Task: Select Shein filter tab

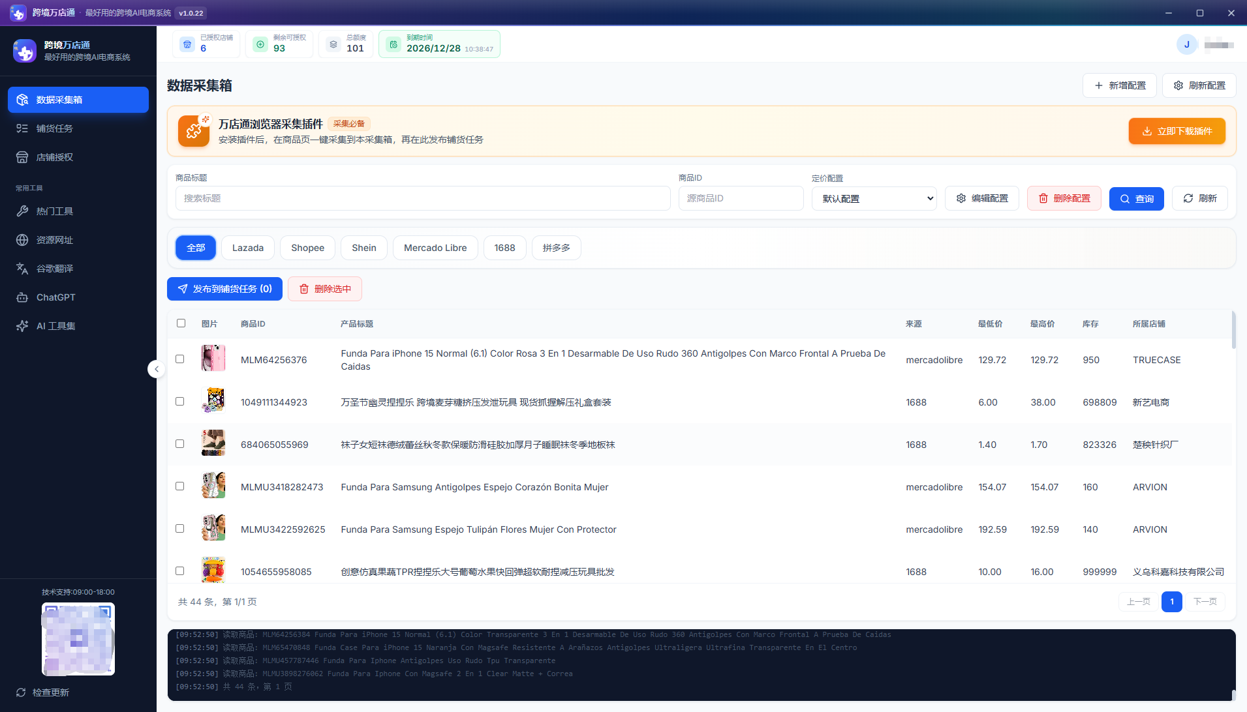Action: pos(364,248)
